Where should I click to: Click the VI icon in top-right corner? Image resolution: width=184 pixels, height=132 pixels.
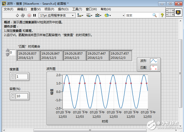(x=178, y=13)
